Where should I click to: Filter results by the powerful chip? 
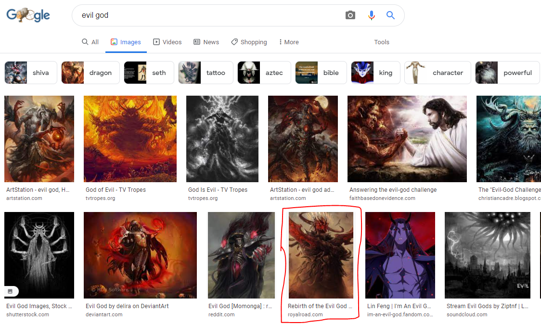tap(507, 73)
